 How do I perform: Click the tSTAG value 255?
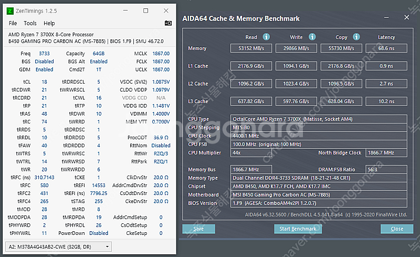[99, 201]
